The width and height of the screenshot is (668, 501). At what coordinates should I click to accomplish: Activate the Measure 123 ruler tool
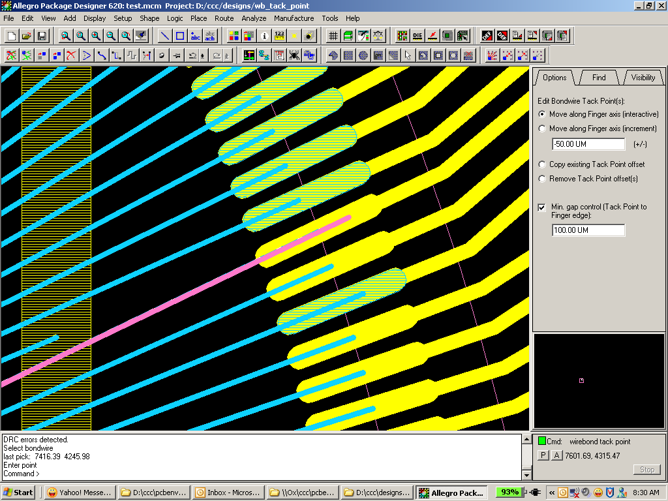tap(279, 36)
